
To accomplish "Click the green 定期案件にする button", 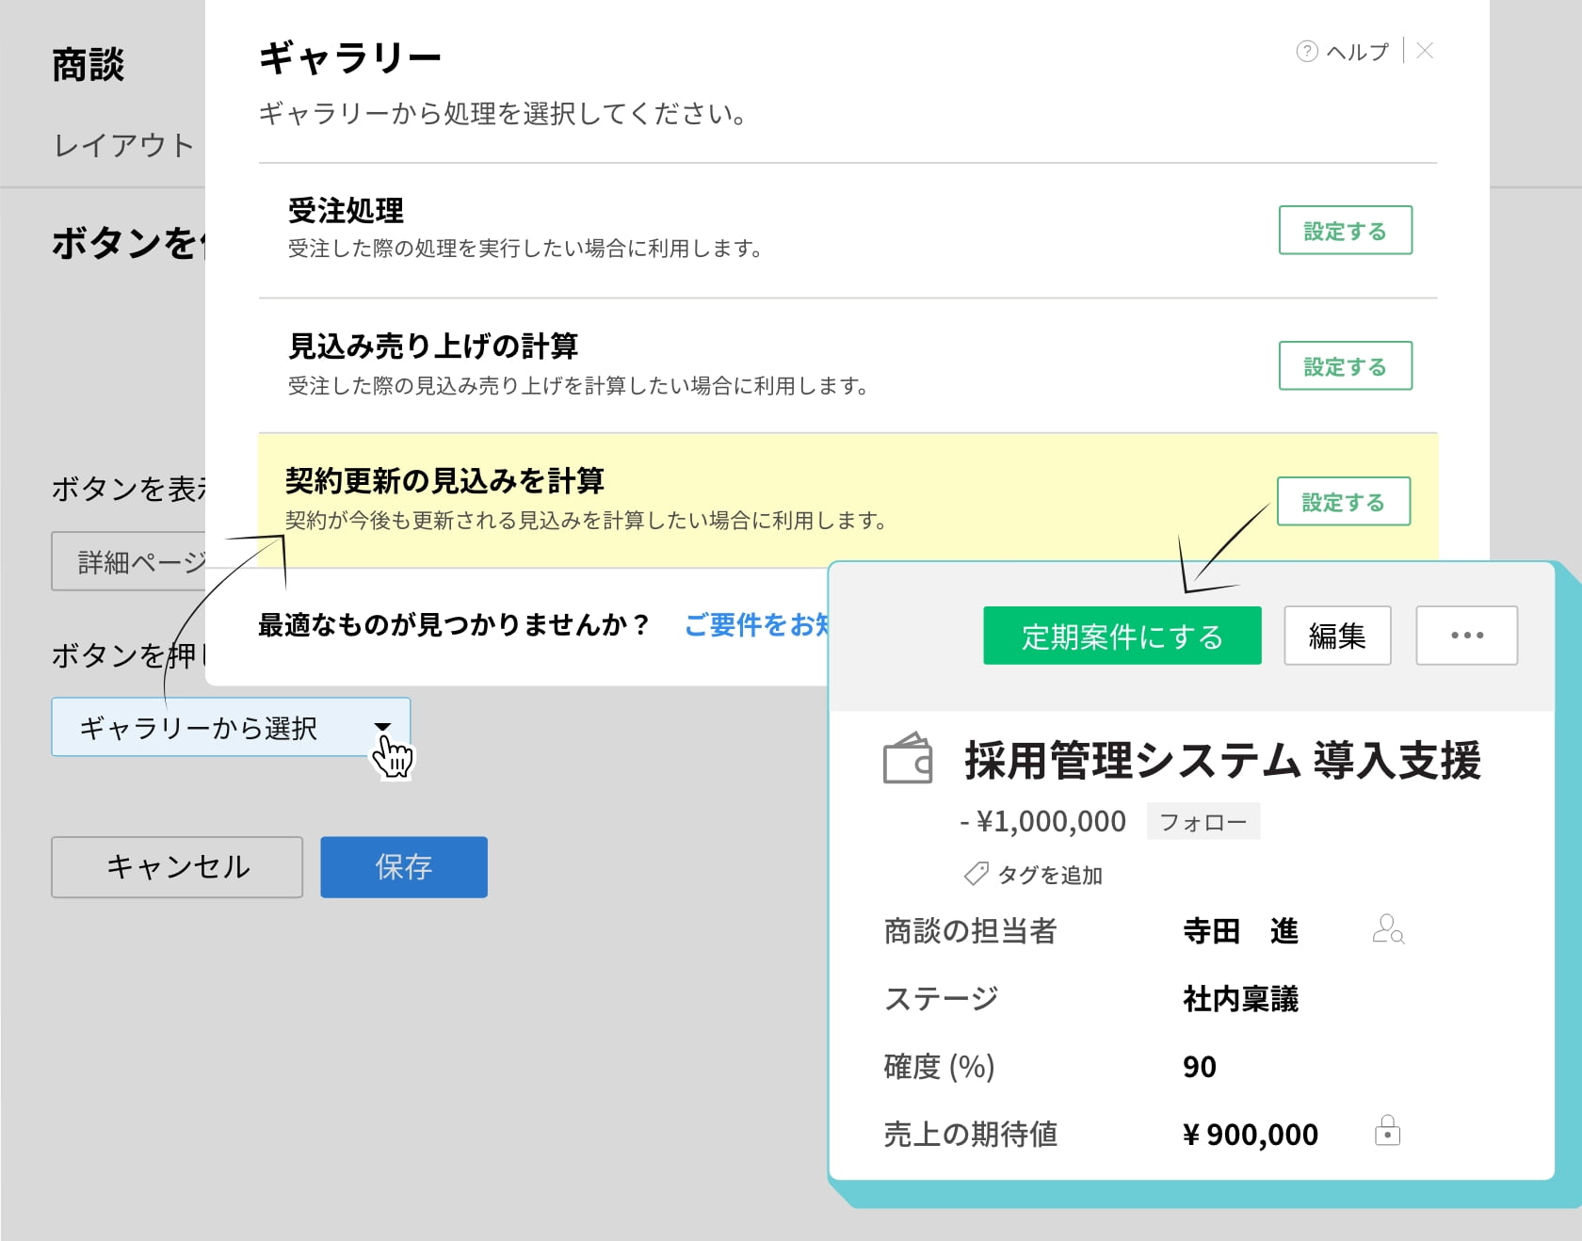I will point(1122,636).
